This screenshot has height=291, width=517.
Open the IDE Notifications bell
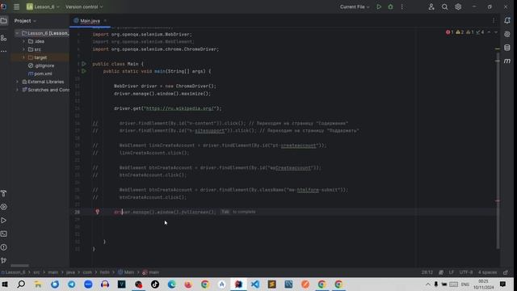click(507, 20)
